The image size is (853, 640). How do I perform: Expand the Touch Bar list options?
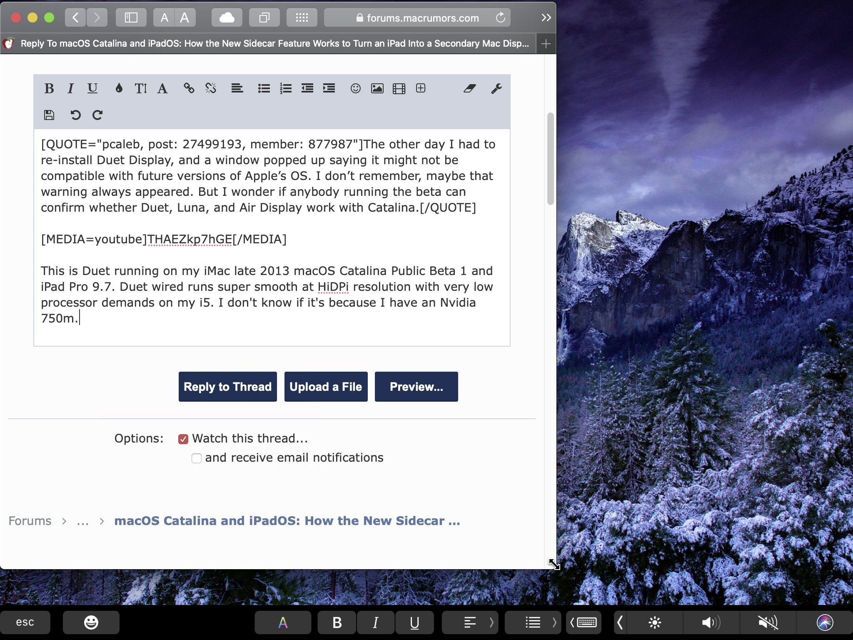click(x=554, y=622)
